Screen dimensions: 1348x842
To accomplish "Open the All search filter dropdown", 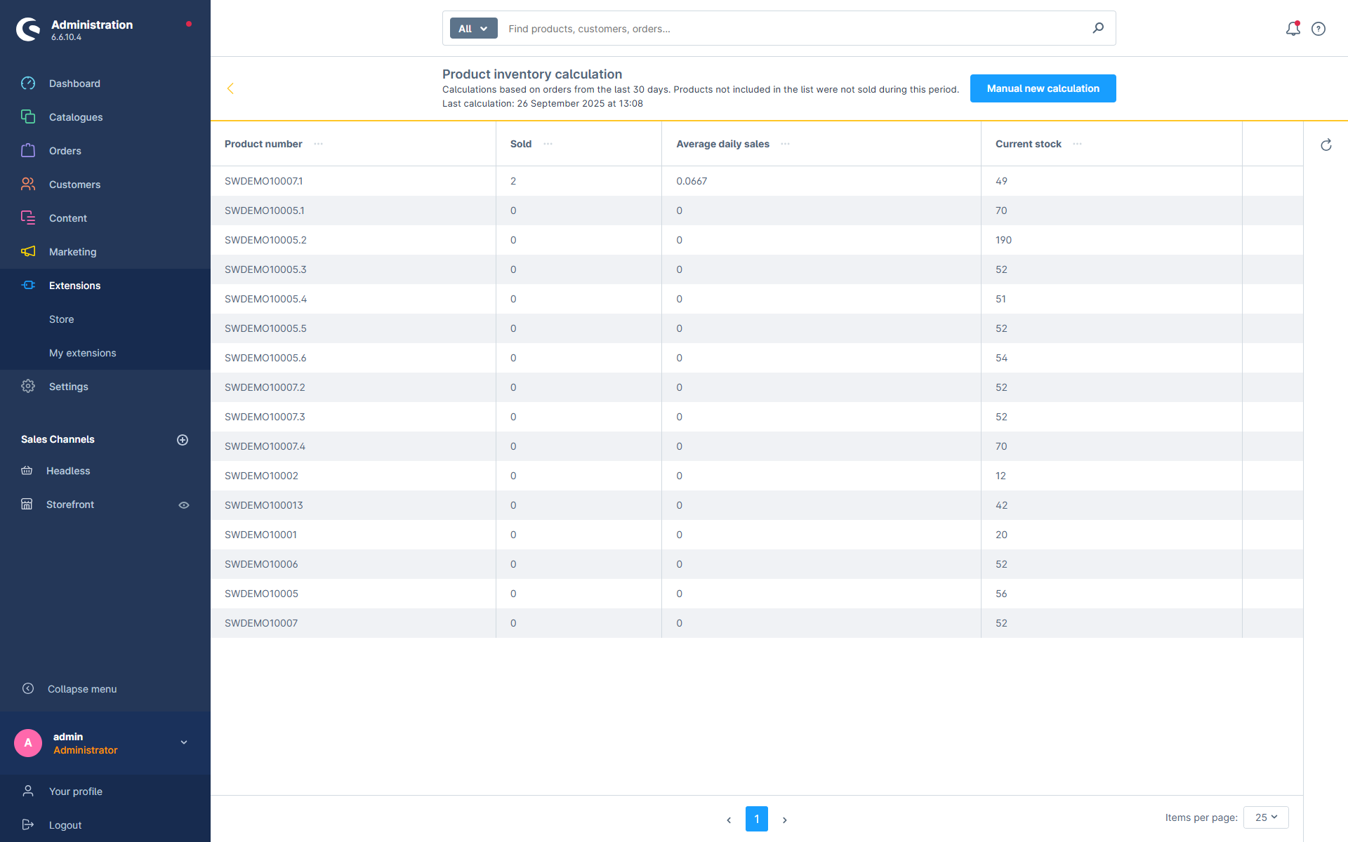I will [x=474, y=29].
